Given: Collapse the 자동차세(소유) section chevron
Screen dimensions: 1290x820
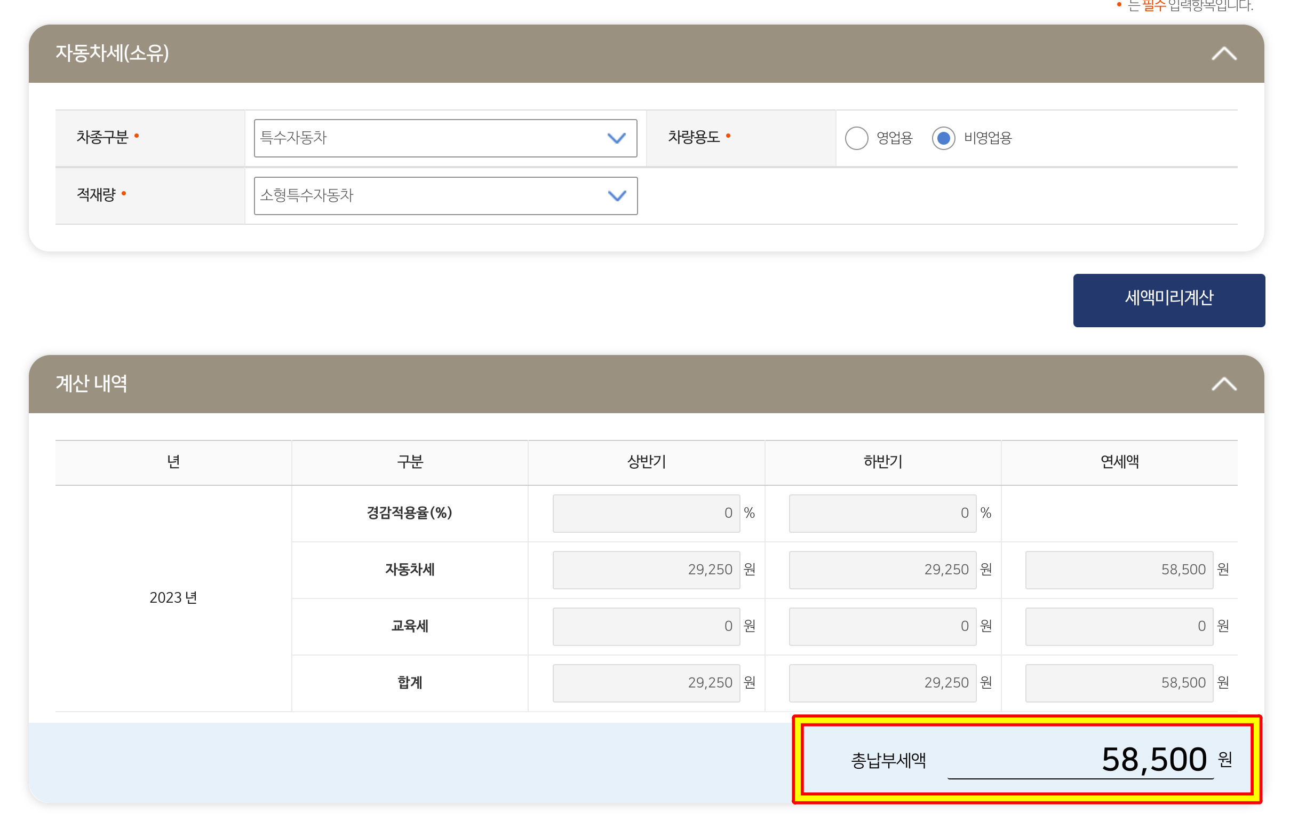Looking at the screenshot, I should point(1223,53).
